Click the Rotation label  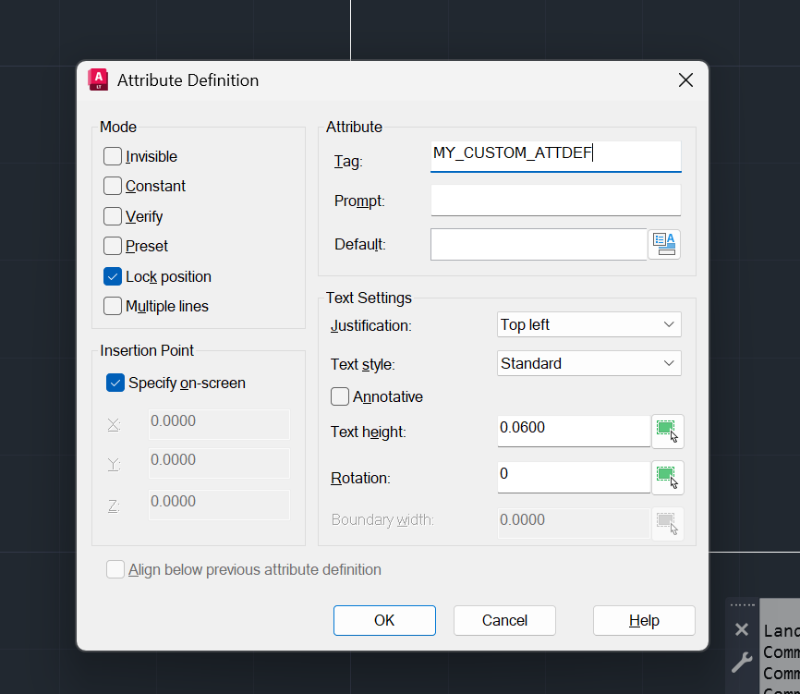[x=360, y=478]
